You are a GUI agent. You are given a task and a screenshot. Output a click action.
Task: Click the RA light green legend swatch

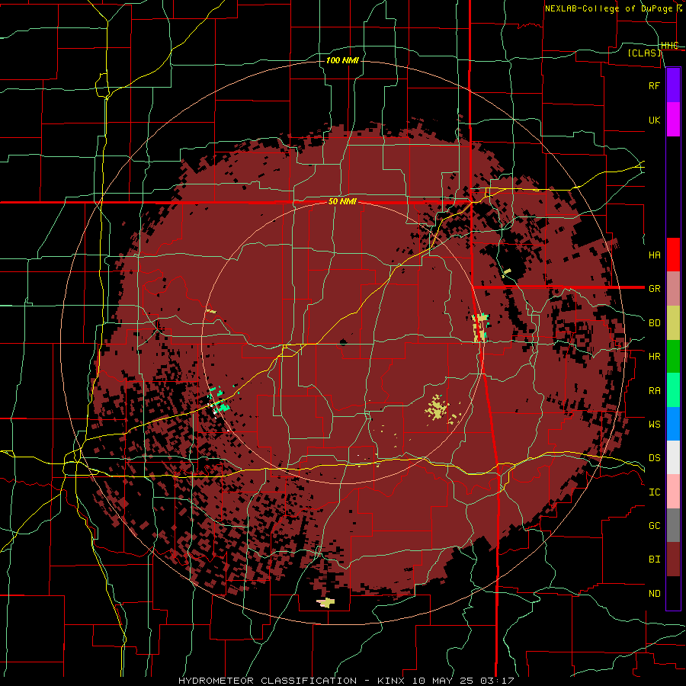[673, 390]
